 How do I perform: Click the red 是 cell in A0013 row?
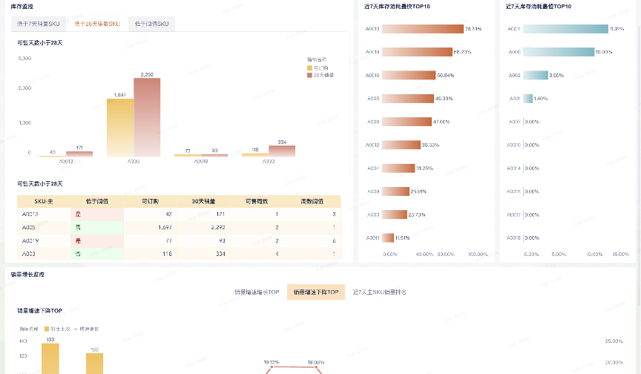(97, 214)
